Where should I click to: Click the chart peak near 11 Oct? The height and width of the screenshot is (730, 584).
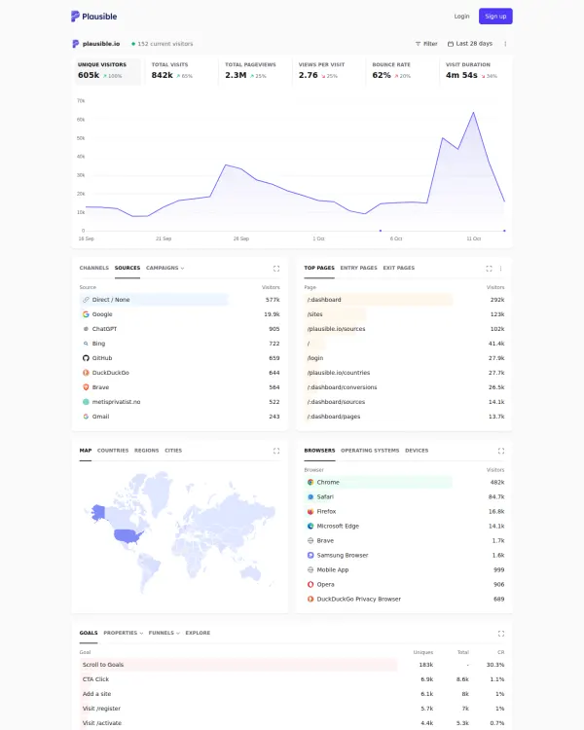pos(474,112)
